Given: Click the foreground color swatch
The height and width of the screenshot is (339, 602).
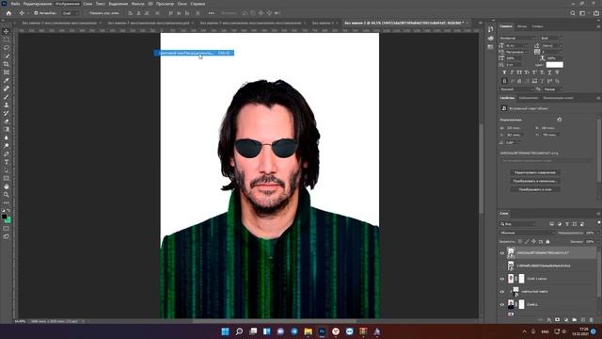Looking at the screenshot, I should point(4,217).
